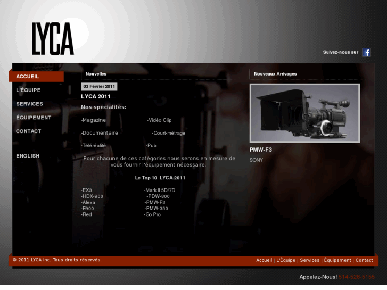Click the -Court-métrage specialty item
This screenshot has width=387, height=290.
click(168, 133)
